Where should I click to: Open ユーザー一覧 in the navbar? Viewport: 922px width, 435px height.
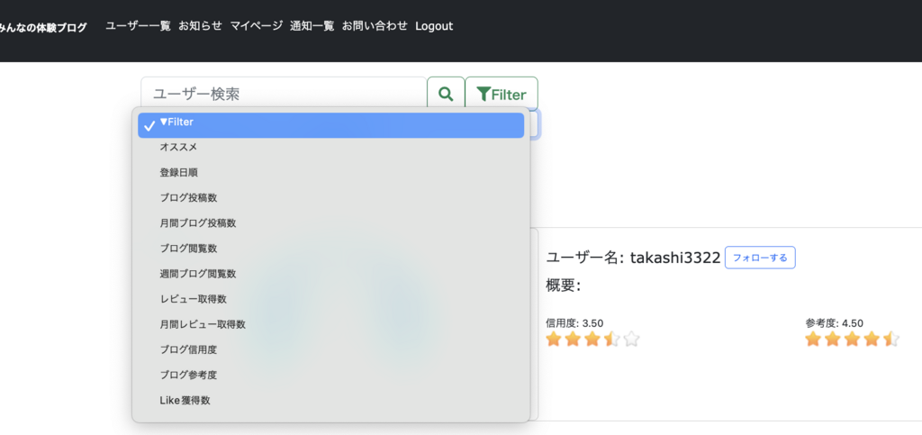(x=138, y=26)
